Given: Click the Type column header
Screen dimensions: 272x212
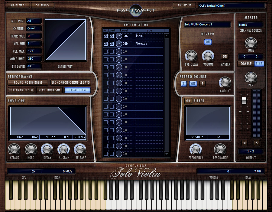Looking at the screenshot, I should [149, 30].
